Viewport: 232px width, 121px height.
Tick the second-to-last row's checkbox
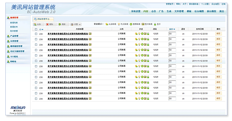[x=36, y=93]
